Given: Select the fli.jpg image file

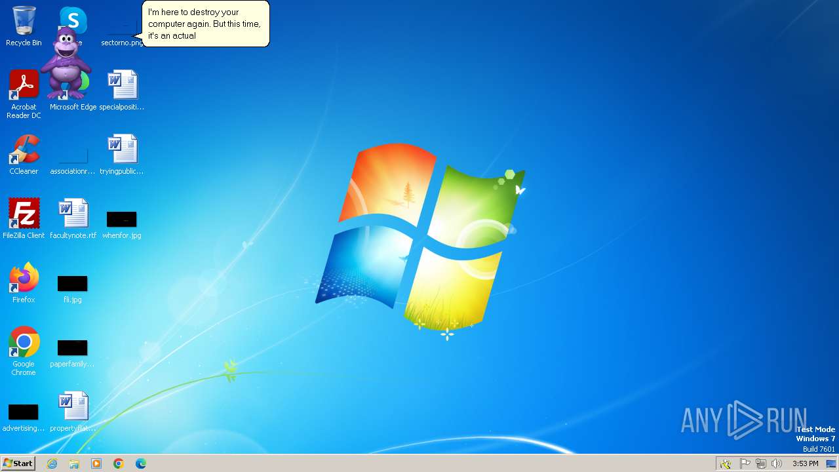Looking at the screenshot, I should (x=73, y=288).
